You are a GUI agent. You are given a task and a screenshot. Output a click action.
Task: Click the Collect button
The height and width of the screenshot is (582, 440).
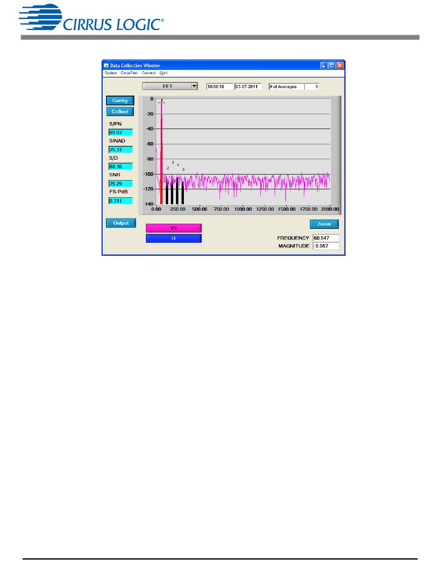pyautogui.click(x=120, y=112)
